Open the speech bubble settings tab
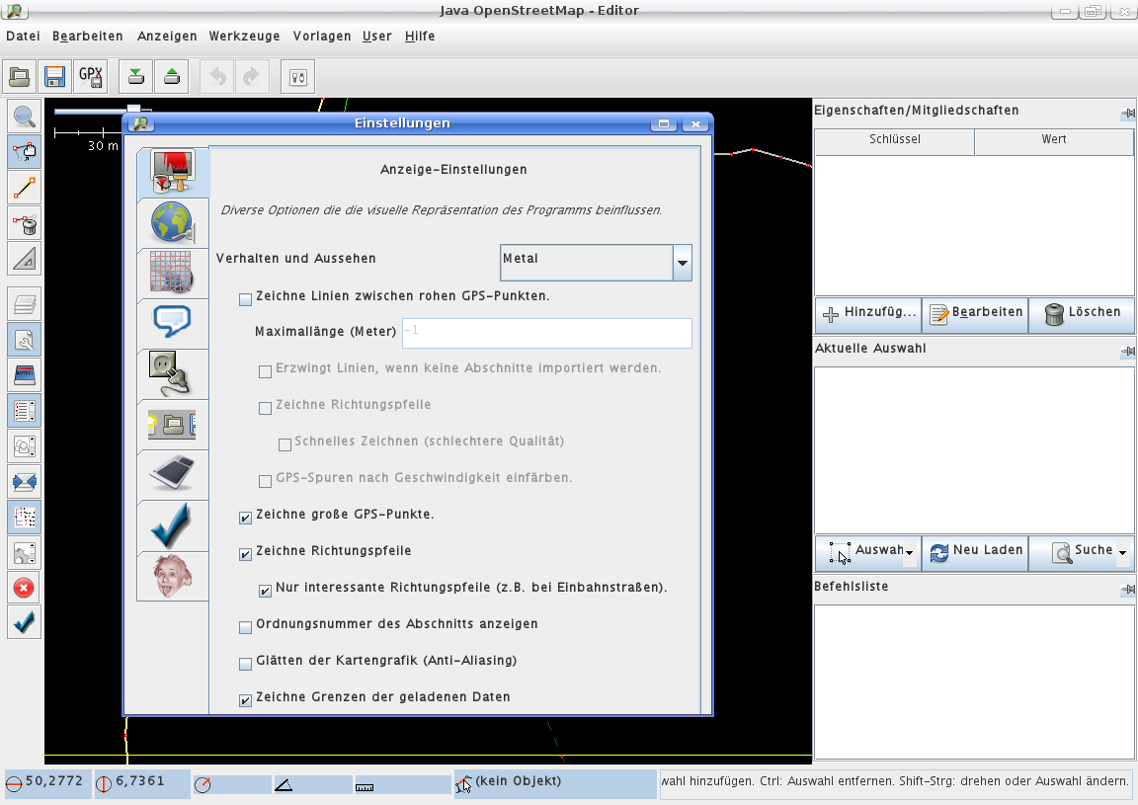 173,324
